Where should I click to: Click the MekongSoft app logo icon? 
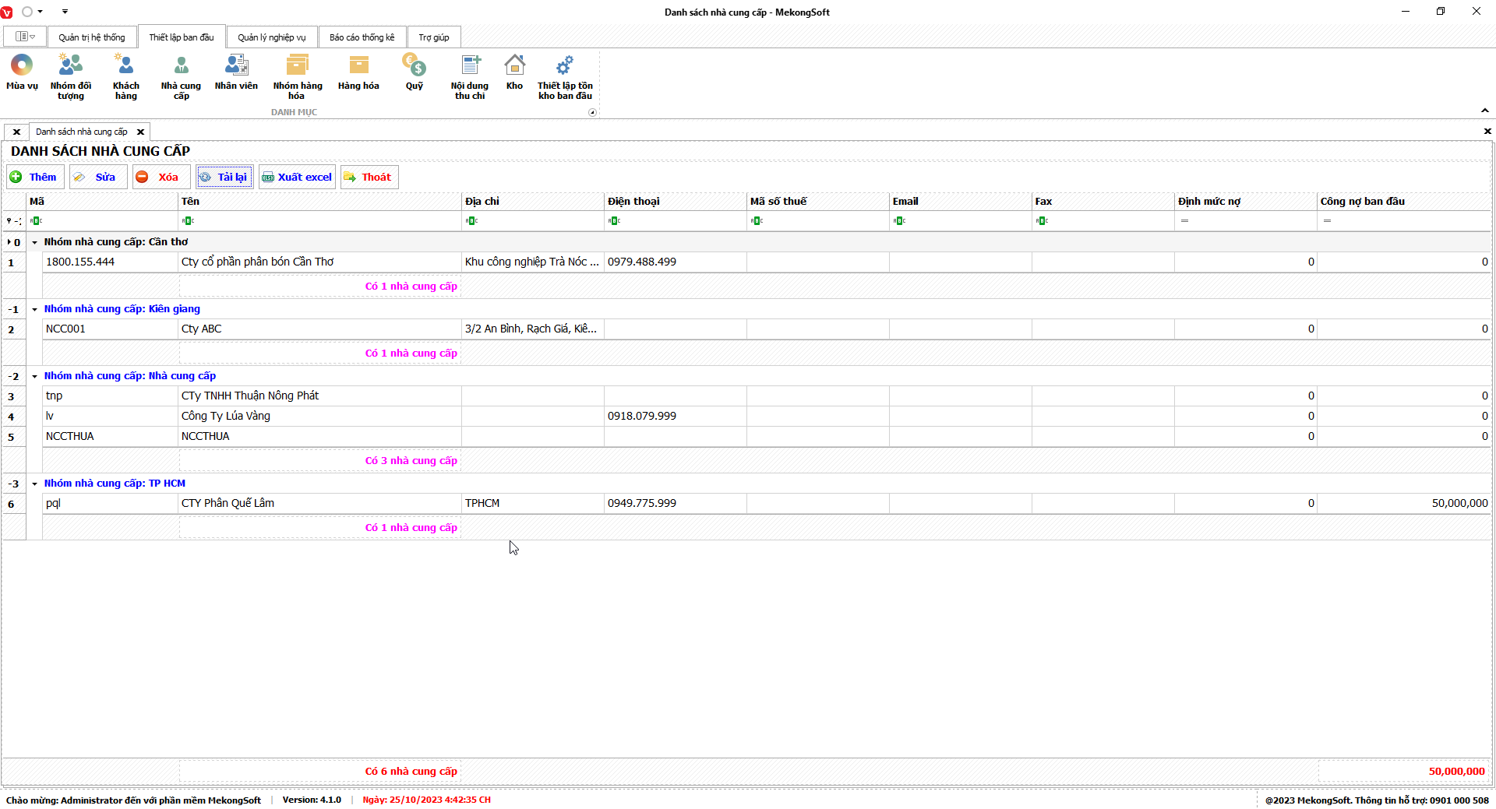[x=7, y=12]
